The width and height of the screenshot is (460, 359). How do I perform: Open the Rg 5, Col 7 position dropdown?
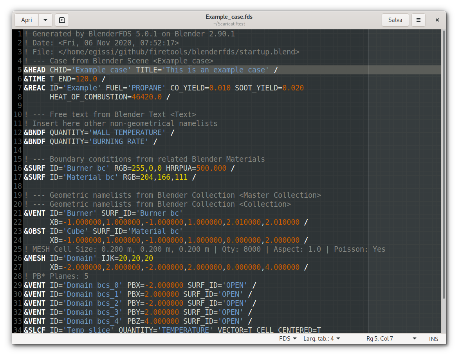click(391, 339)
